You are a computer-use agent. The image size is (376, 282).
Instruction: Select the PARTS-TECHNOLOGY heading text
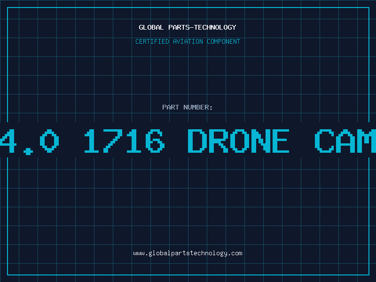click(202, 27)
